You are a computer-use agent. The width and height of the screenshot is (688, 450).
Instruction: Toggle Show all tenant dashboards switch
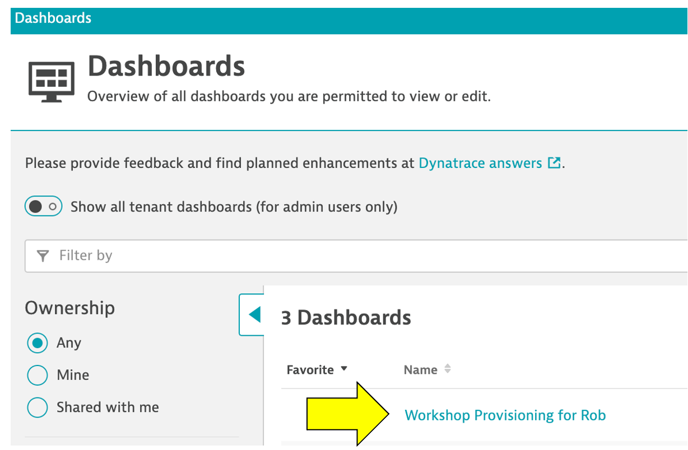(43, 207)
